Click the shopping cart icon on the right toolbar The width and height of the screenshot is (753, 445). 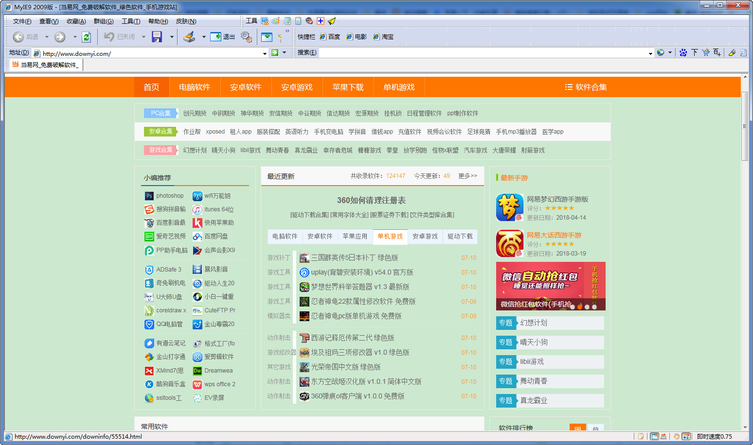click(x=705, y=52)
